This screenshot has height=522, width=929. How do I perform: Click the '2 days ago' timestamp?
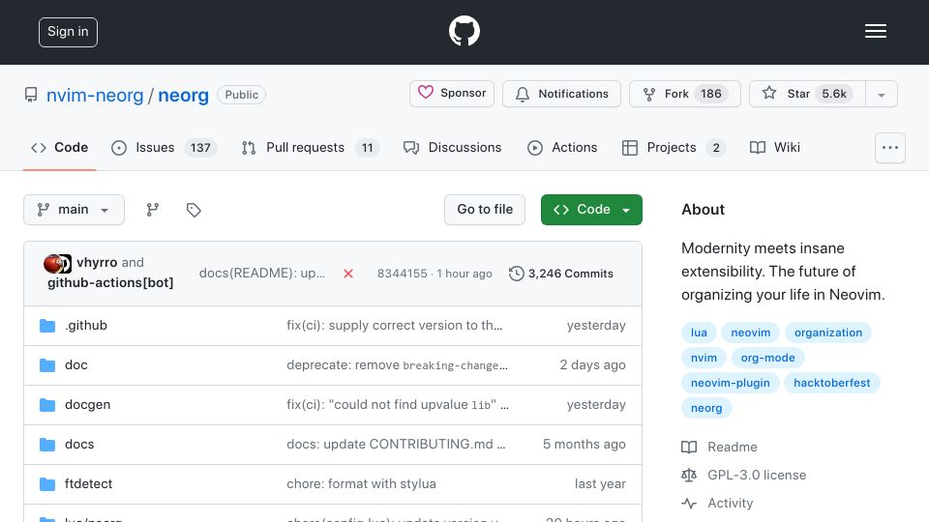592,365
